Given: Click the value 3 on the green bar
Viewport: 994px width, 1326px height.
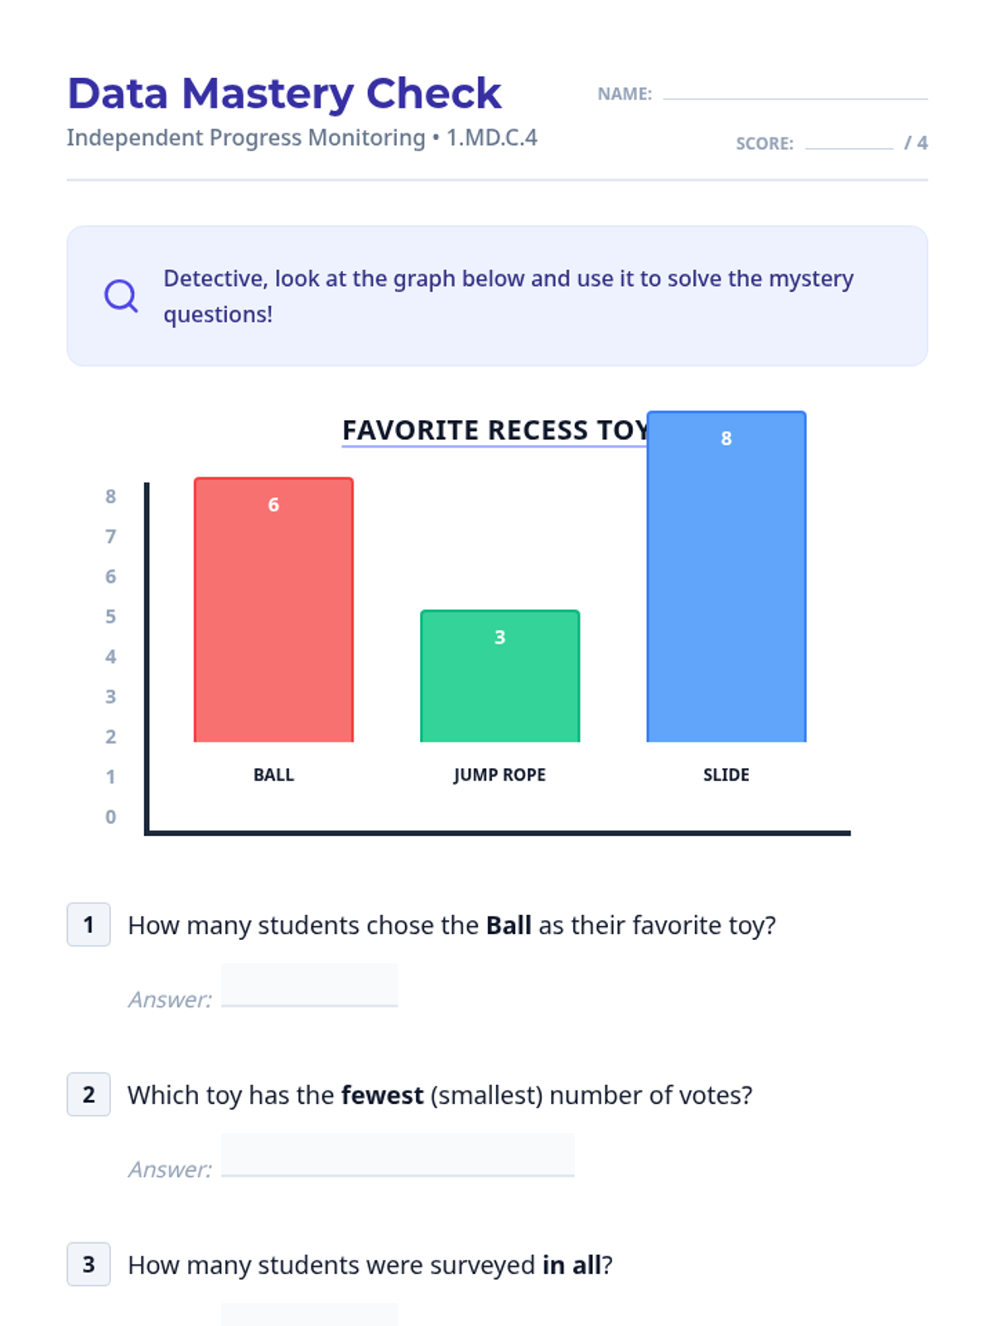Looking at the screenshot, I should [499, 637].
